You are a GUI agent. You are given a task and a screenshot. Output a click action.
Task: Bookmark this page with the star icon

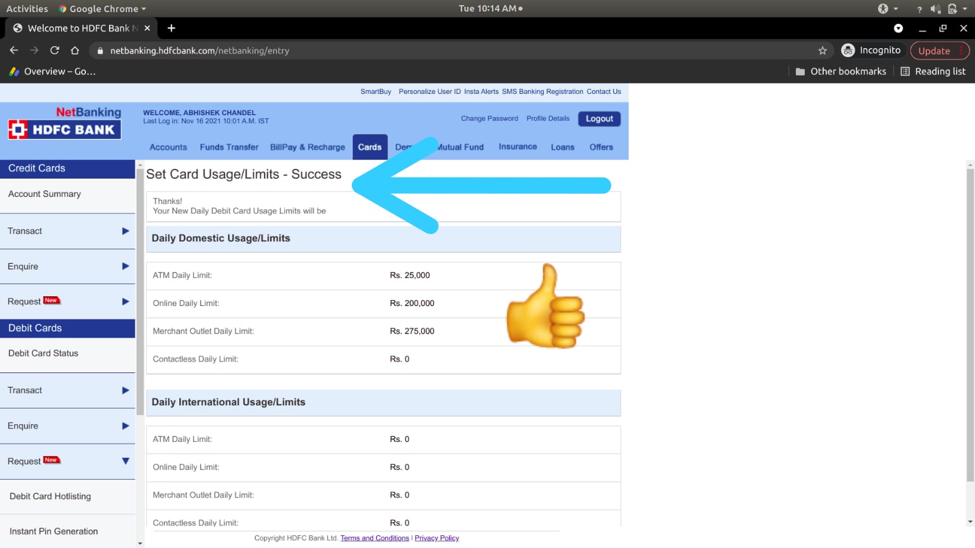pyautogui.click(x=823, y=51)
